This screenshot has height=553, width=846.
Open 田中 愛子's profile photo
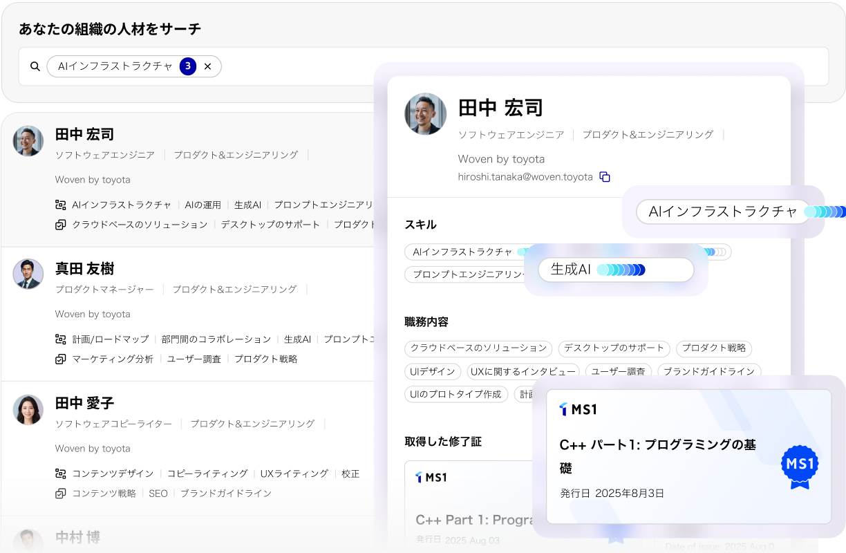tap(28, 409)
